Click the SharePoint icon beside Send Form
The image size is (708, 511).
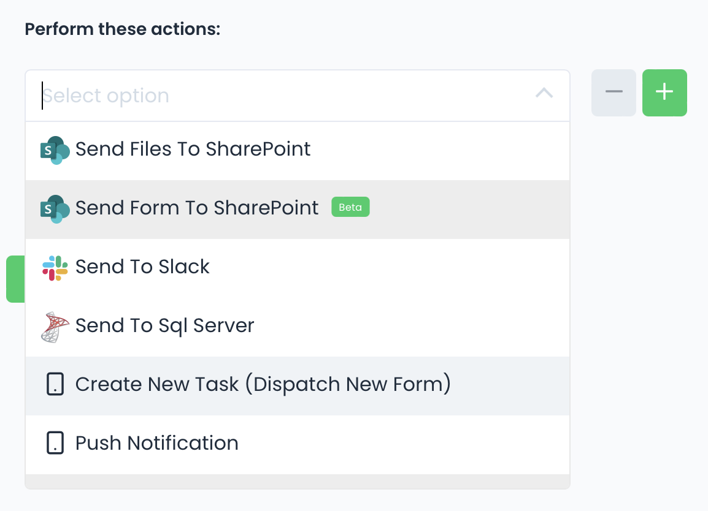55,209
